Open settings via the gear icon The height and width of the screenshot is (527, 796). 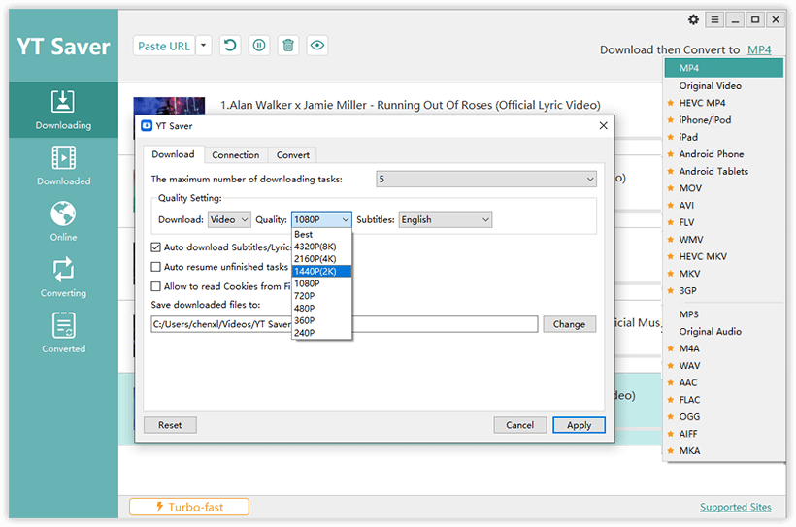[x=693, y=19]
